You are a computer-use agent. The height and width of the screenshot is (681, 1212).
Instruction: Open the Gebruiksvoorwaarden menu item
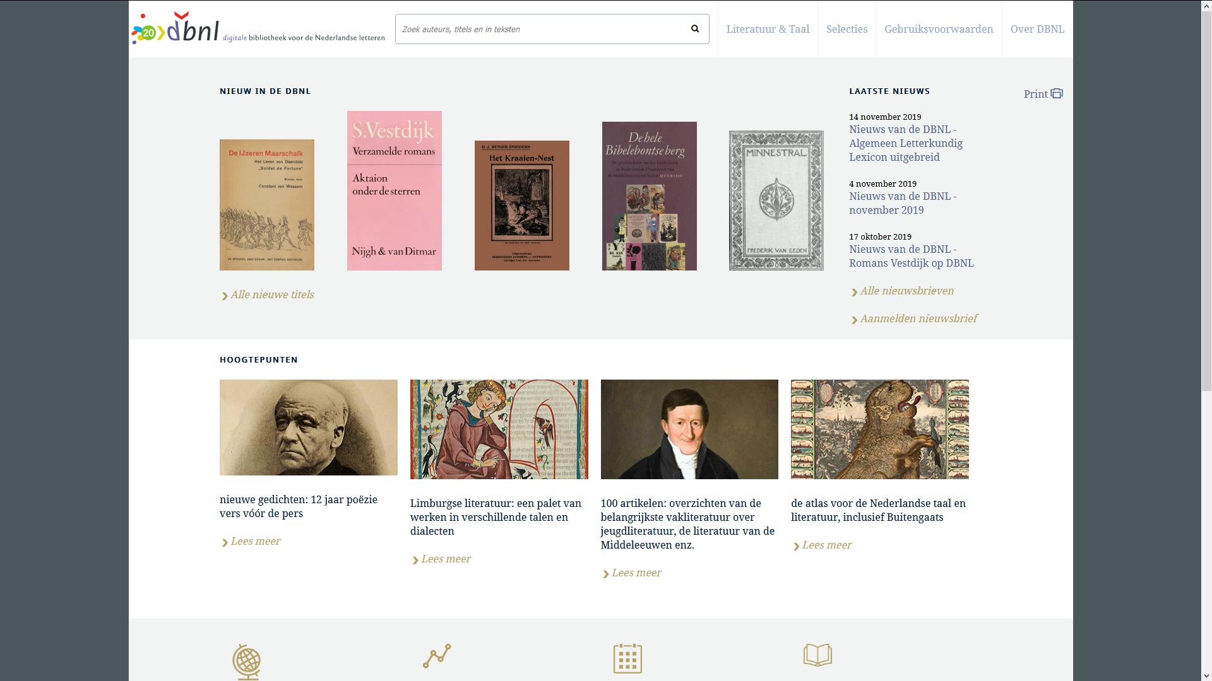coord(939,29)
